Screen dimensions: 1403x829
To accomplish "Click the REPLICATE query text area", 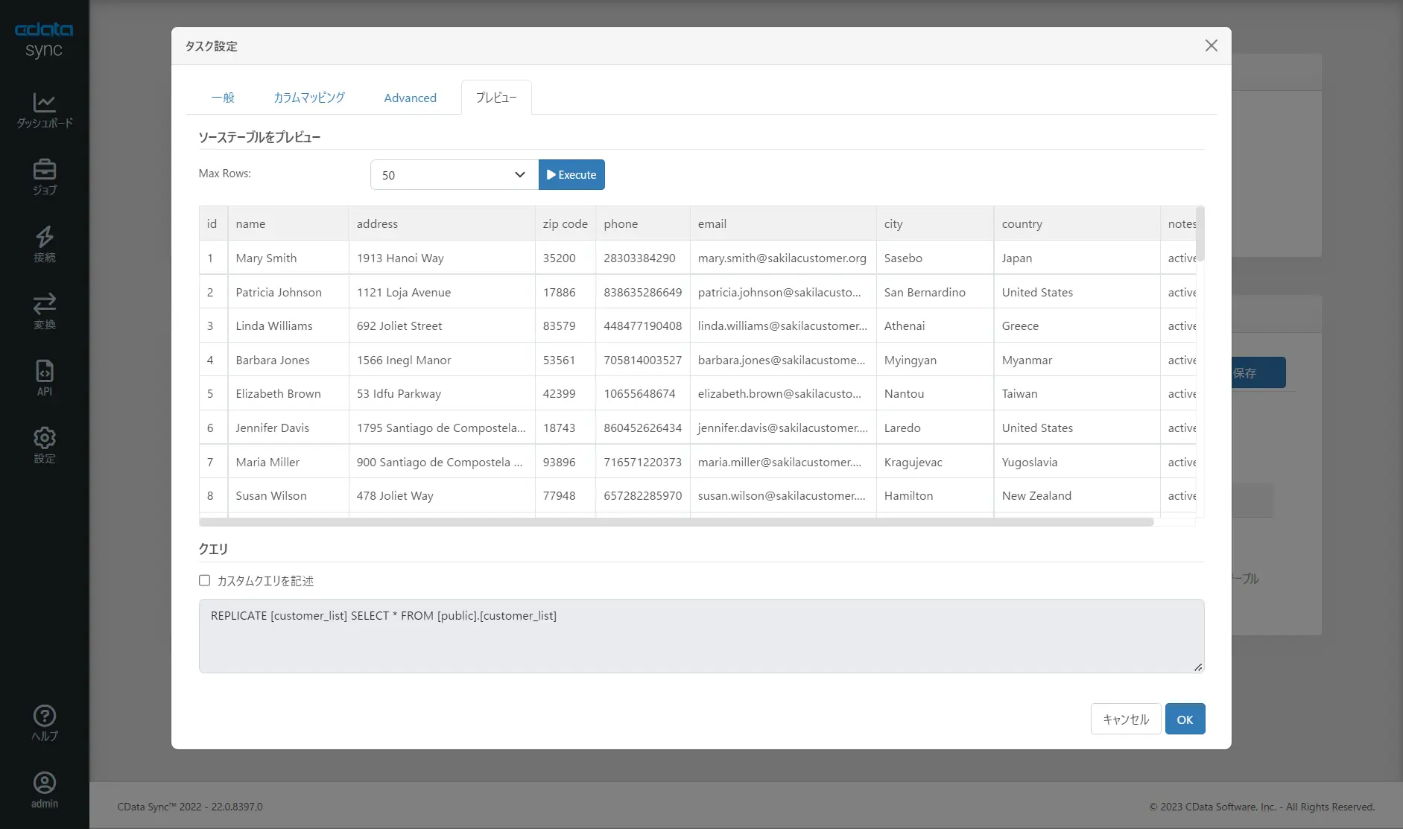I will (701, 636).
